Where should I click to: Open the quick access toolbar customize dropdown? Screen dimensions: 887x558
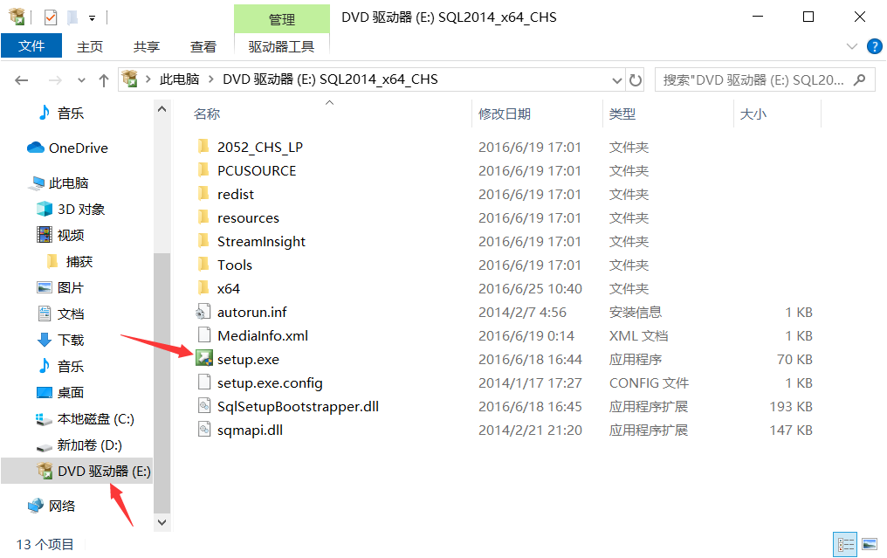[92, 18]
